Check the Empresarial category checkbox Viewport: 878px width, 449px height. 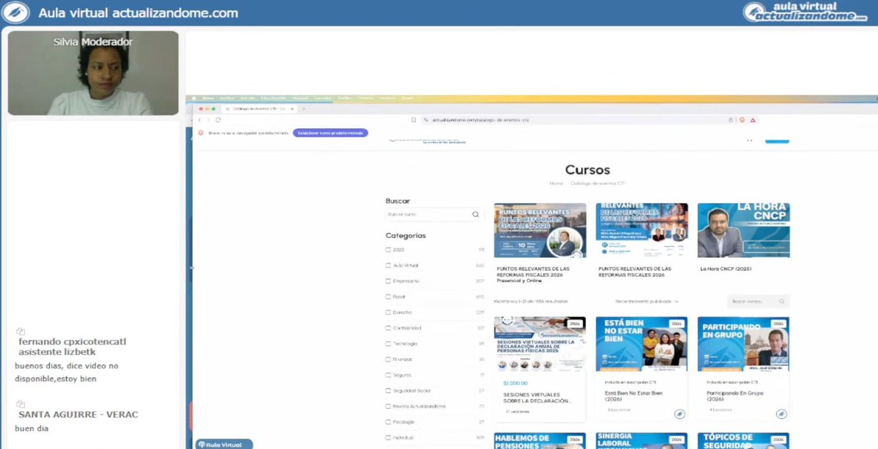click(389, 281)
